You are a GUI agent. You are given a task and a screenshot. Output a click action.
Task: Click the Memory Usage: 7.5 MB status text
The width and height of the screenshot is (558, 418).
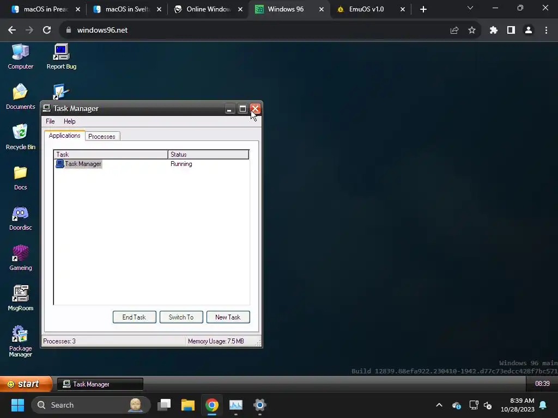(x=216, y=341)
